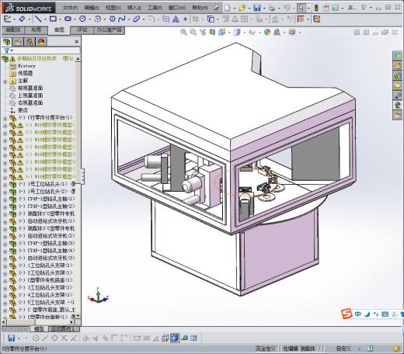Toggle the Chinese input mode 中 button
Screen dimensions: 404x354
(358, 314)
